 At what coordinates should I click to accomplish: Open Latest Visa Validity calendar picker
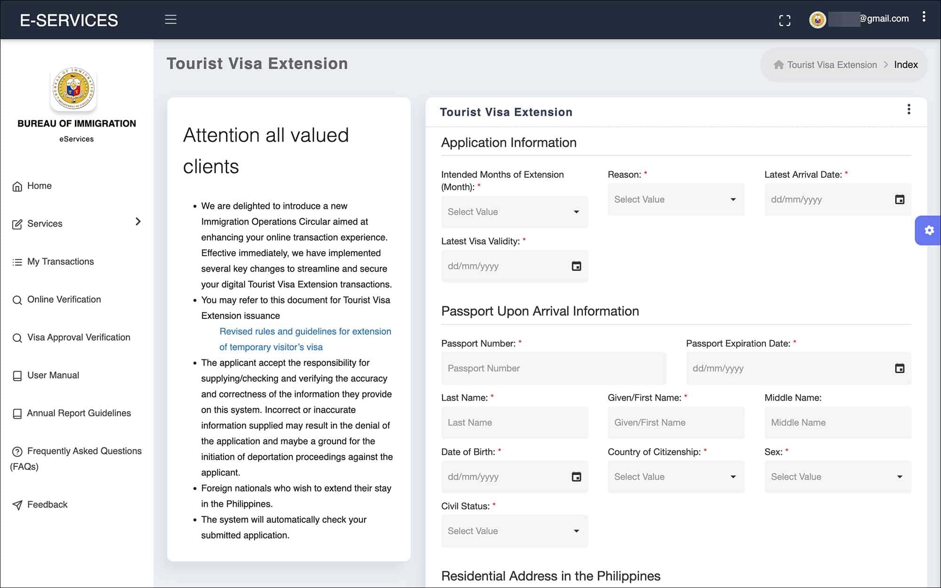pyautogui.click(x=576, y=266)
